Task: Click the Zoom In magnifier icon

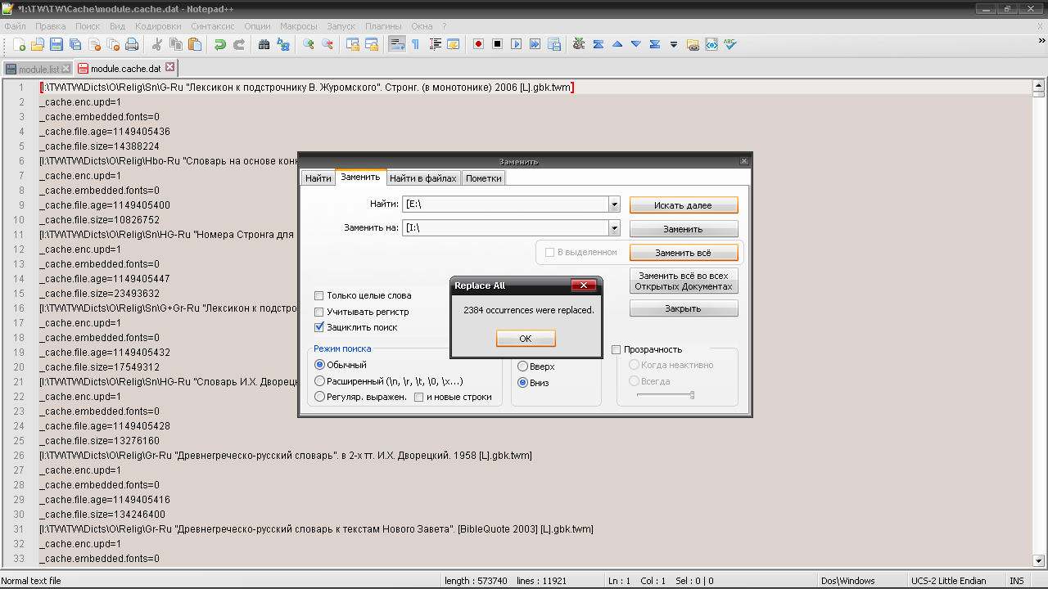Action: [x=309, y=44]
